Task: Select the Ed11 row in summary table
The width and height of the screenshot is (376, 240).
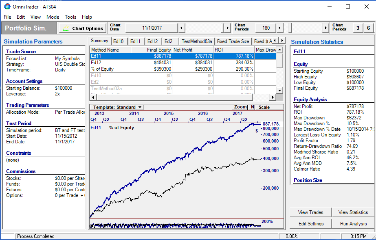Action: pos(183,56)
